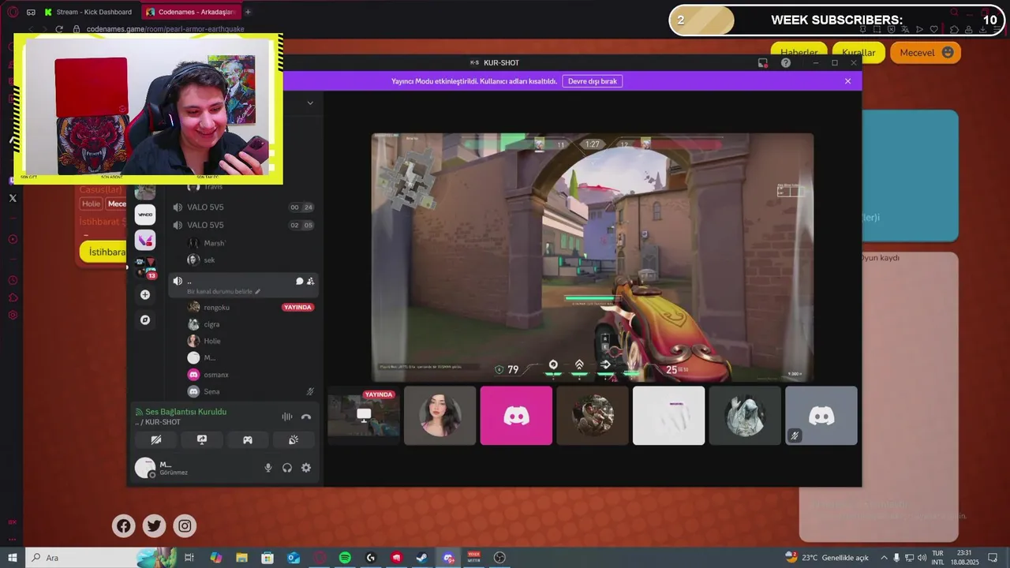Open File Explorer from the taskbar

[x=241, y=558]
